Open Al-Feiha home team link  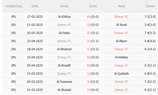(64, 33)
